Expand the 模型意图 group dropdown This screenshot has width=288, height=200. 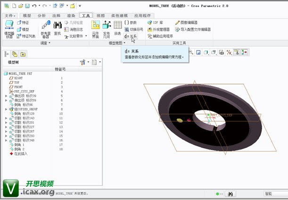(x=117, y=43)
